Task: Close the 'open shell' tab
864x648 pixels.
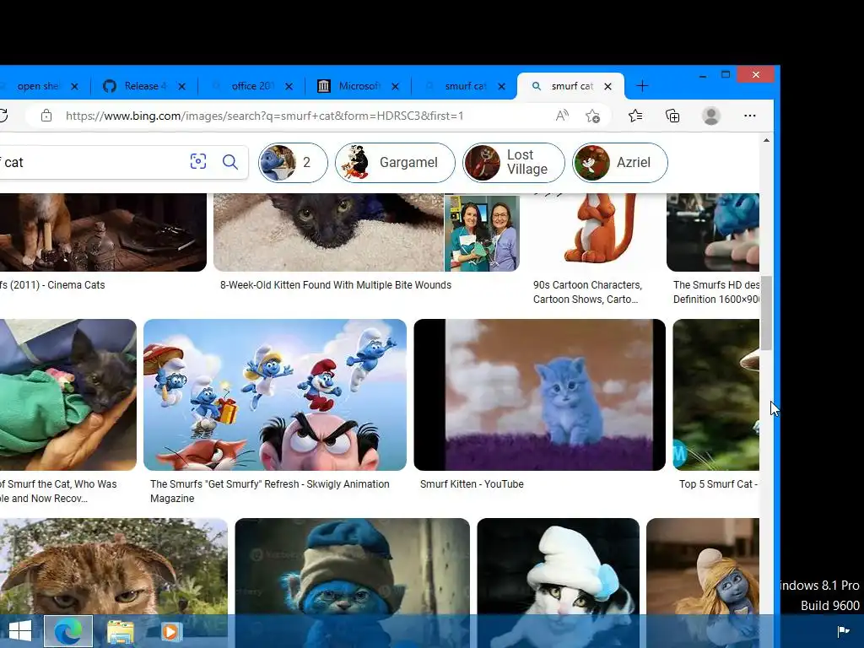Action: [x=74, y=87]
